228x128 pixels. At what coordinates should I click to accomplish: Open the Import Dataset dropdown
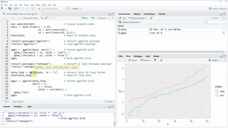[x=138, y=18]
